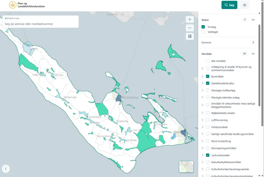
Task: Collapse the Status section chevron
Action: 253,20
